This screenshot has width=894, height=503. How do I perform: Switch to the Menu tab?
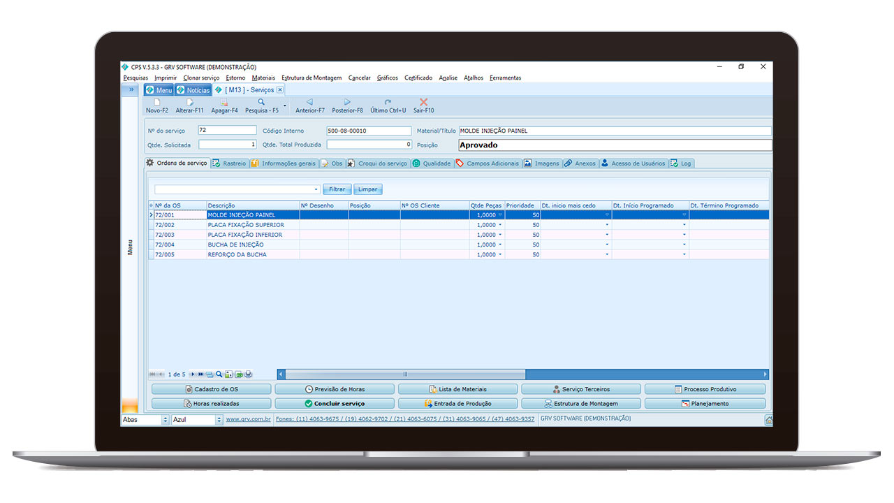159,90
